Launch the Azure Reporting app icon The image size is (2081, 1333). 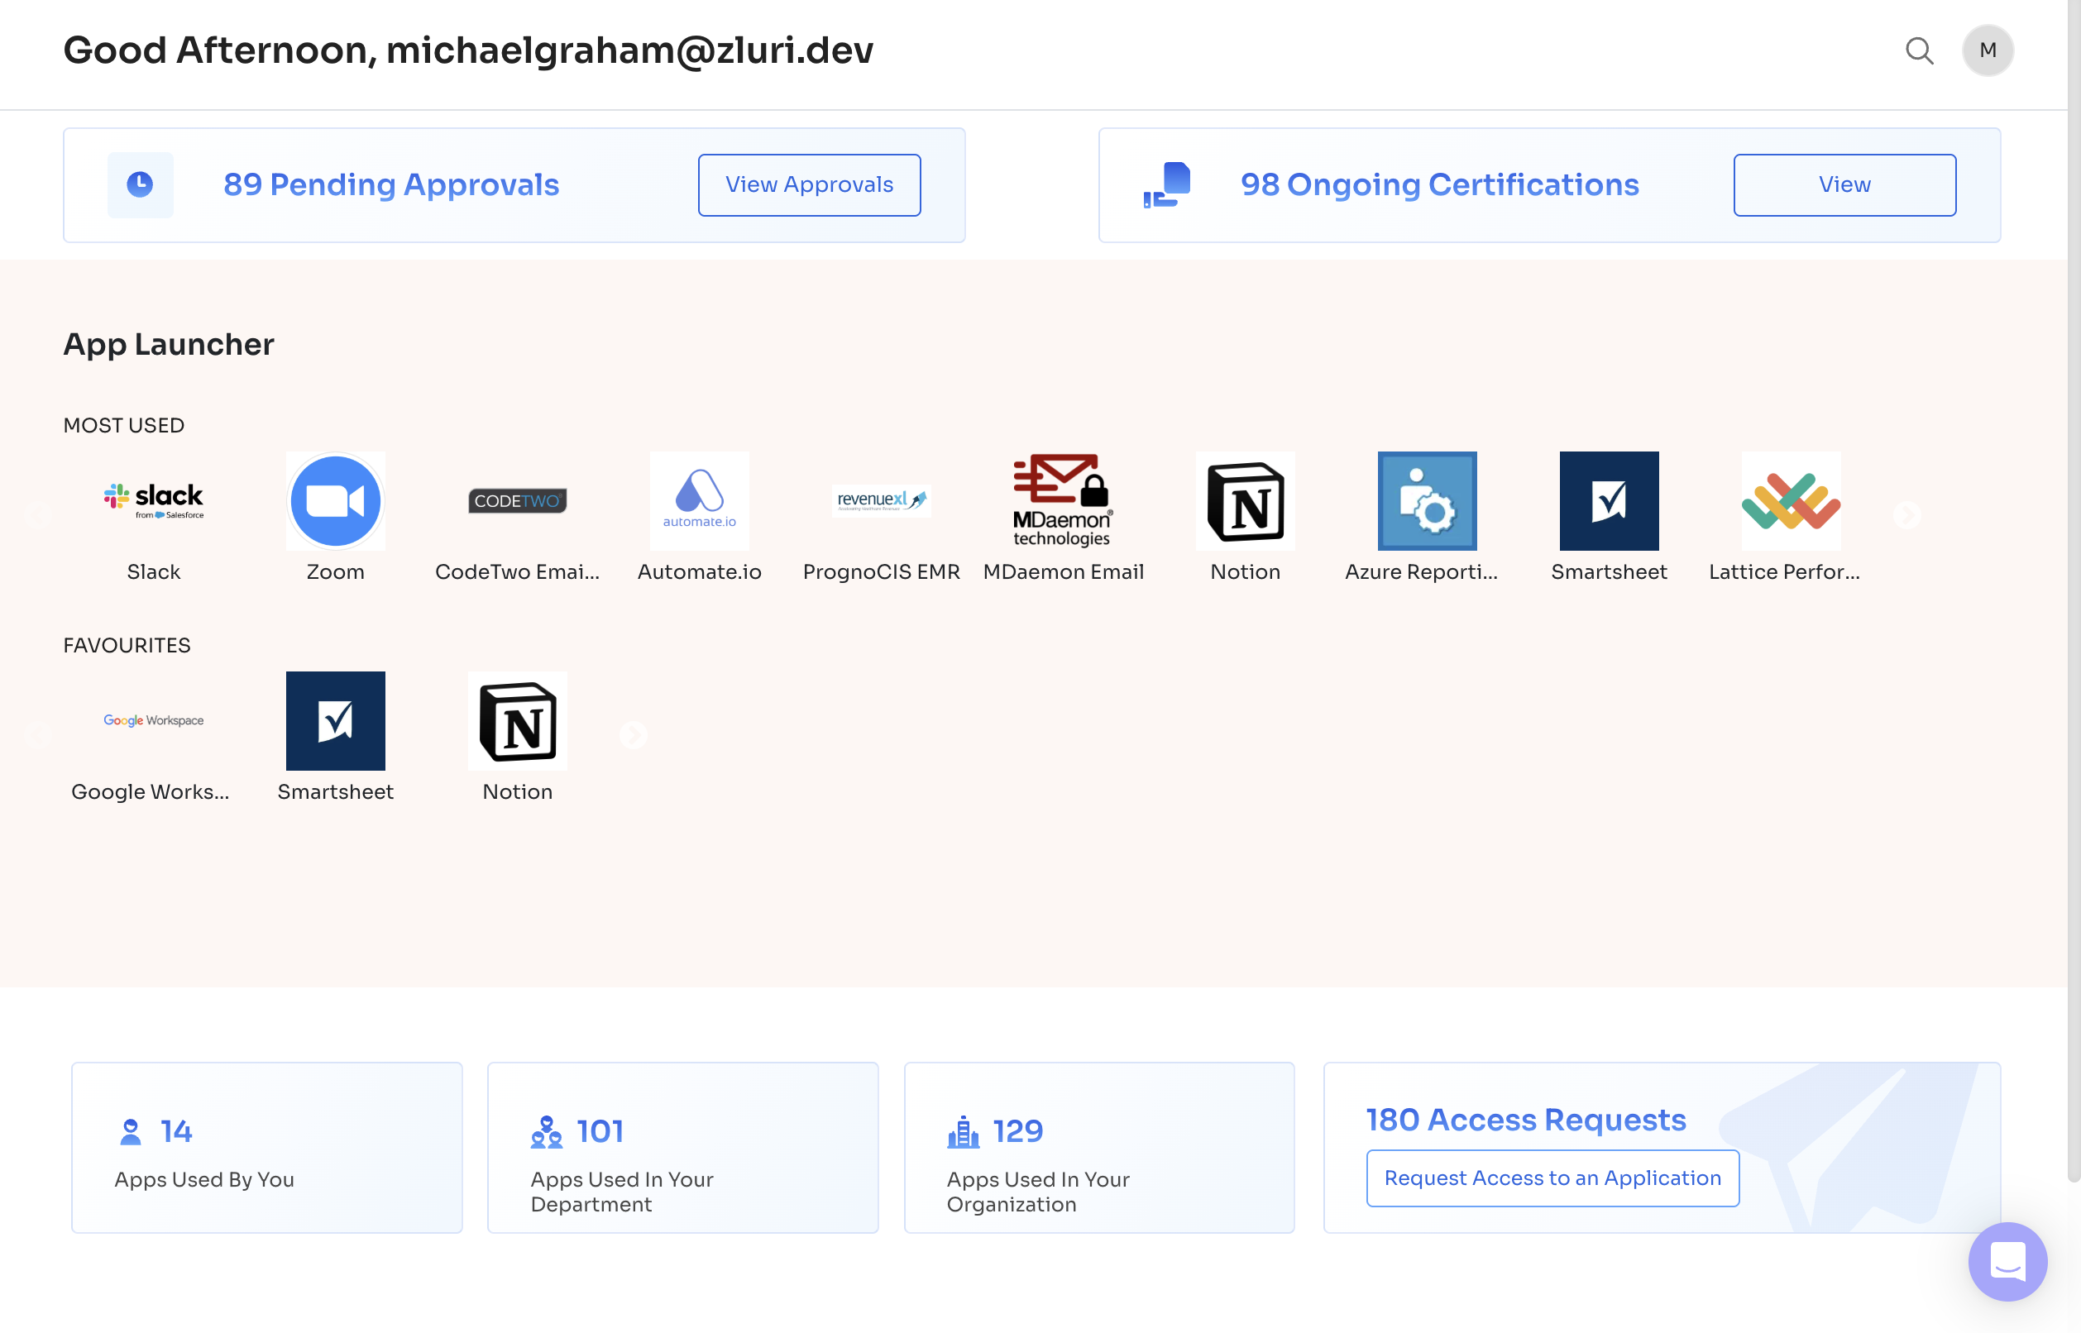(1428, 501)
